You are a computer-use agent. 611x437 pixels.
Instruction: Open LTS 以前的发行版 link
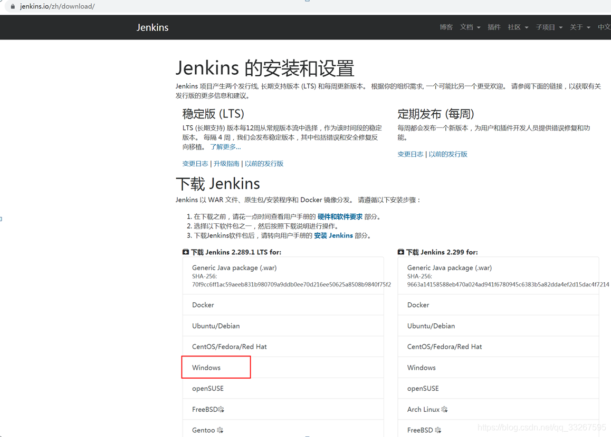click(x=264, y=164)
